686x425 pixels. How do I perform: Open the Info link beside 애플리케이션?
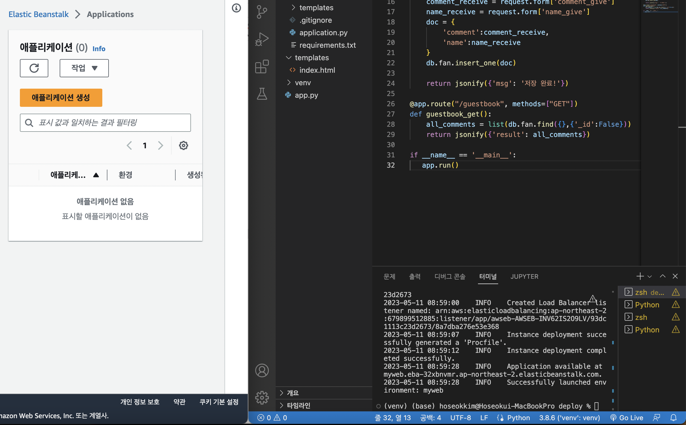click(99, 49)
